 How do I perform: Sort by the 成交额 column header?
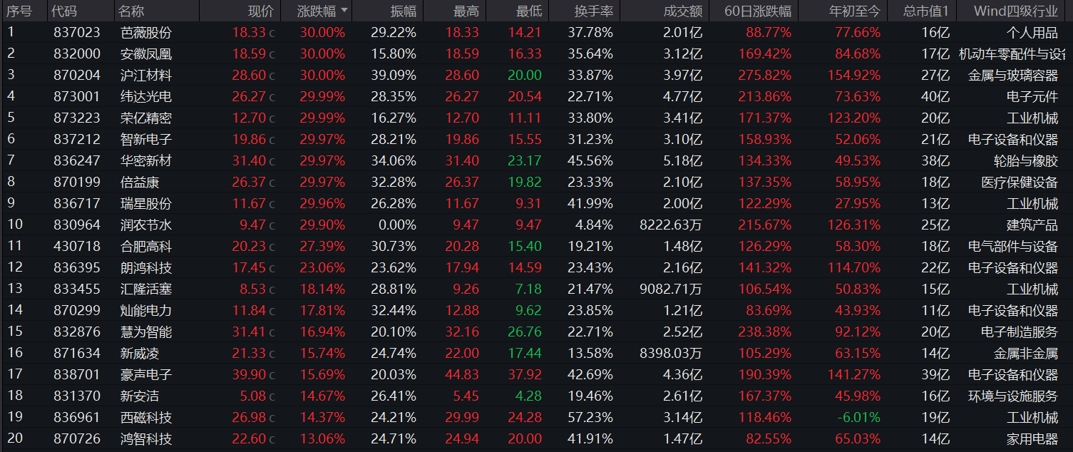683,11
